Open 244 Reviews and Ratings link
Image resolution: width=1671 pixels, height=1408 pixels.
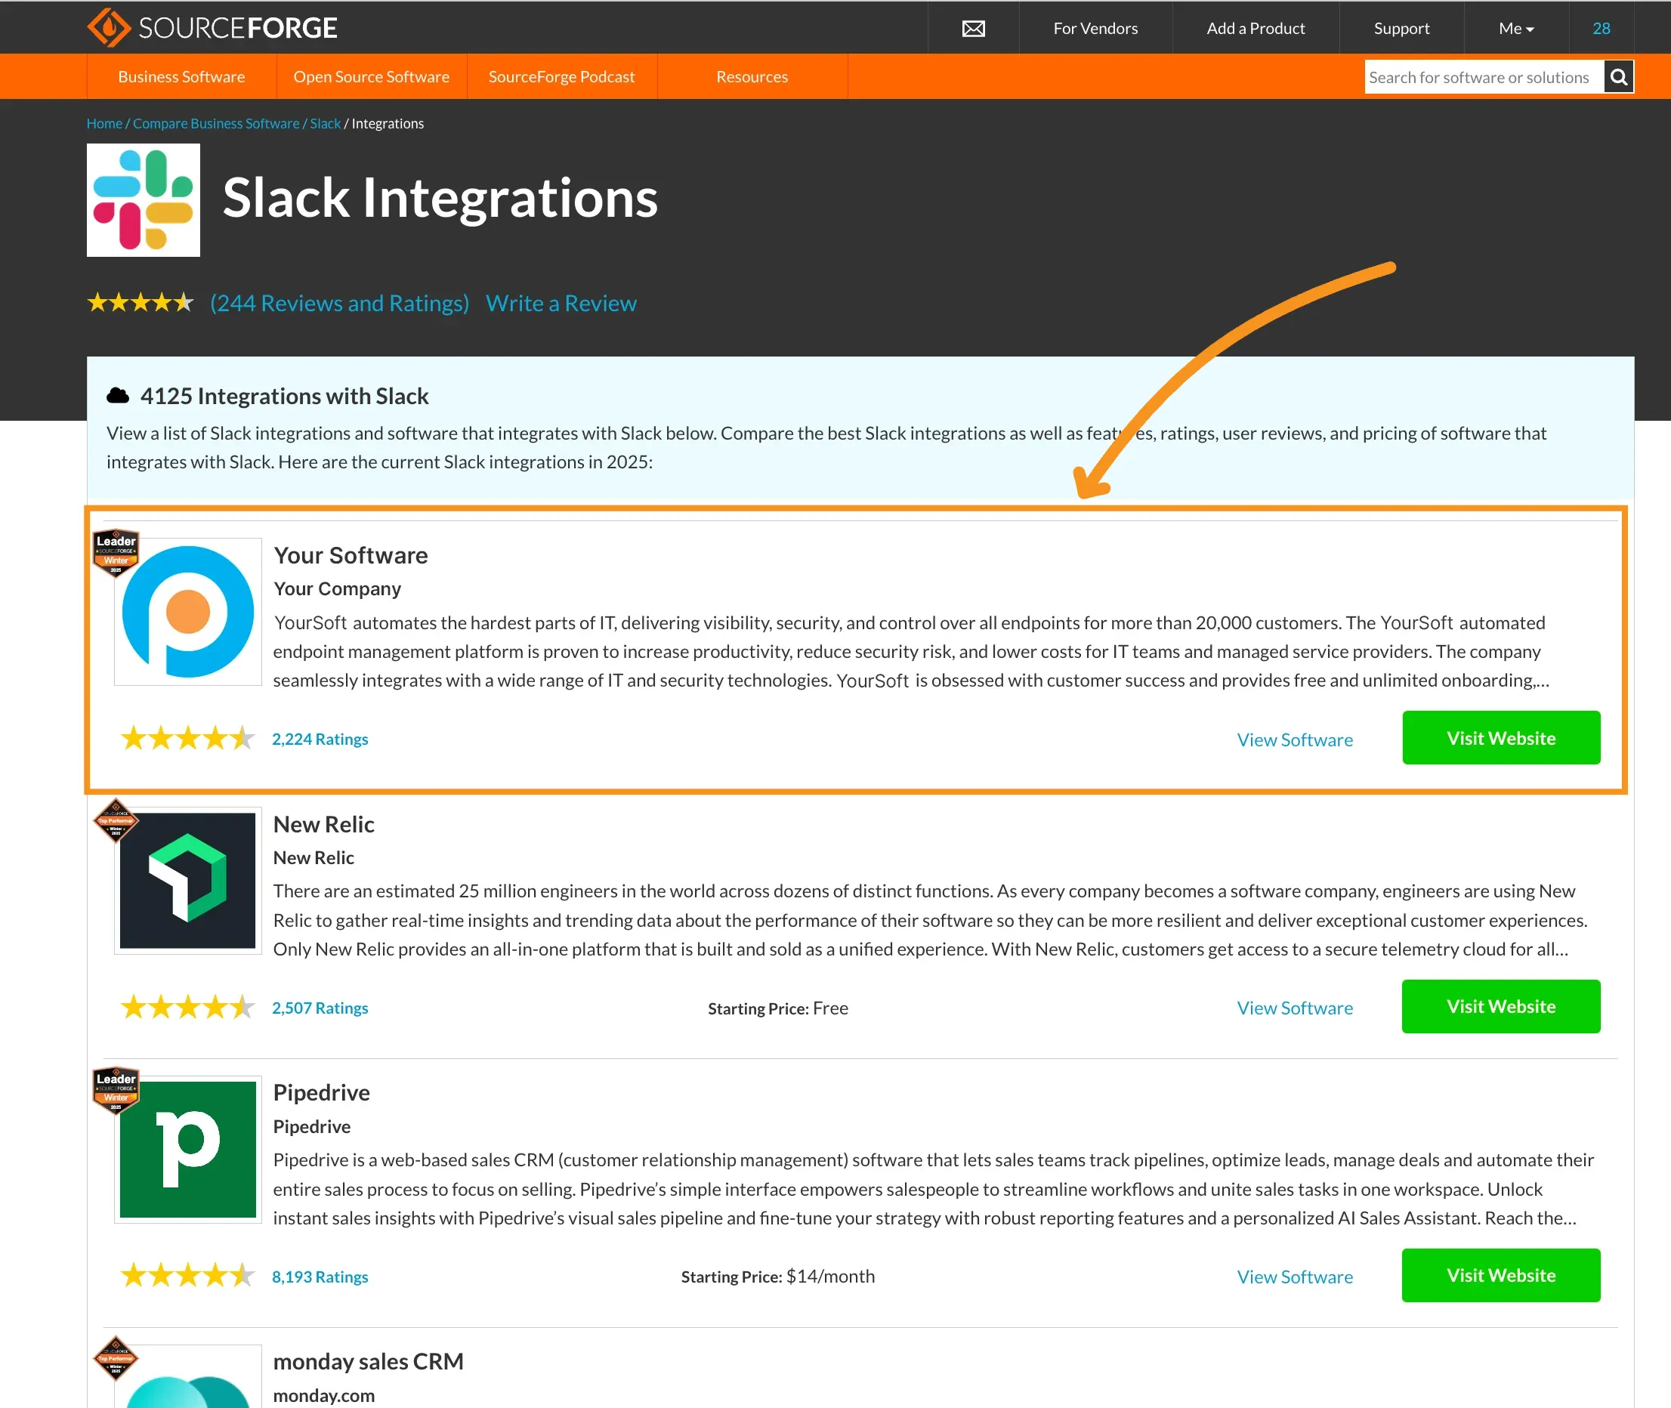point(339,304)
